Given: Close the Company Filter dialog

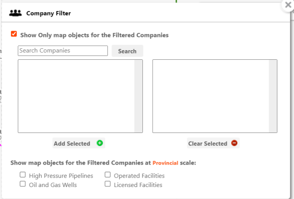Looking at the screenshot, I should coord(288,5).
